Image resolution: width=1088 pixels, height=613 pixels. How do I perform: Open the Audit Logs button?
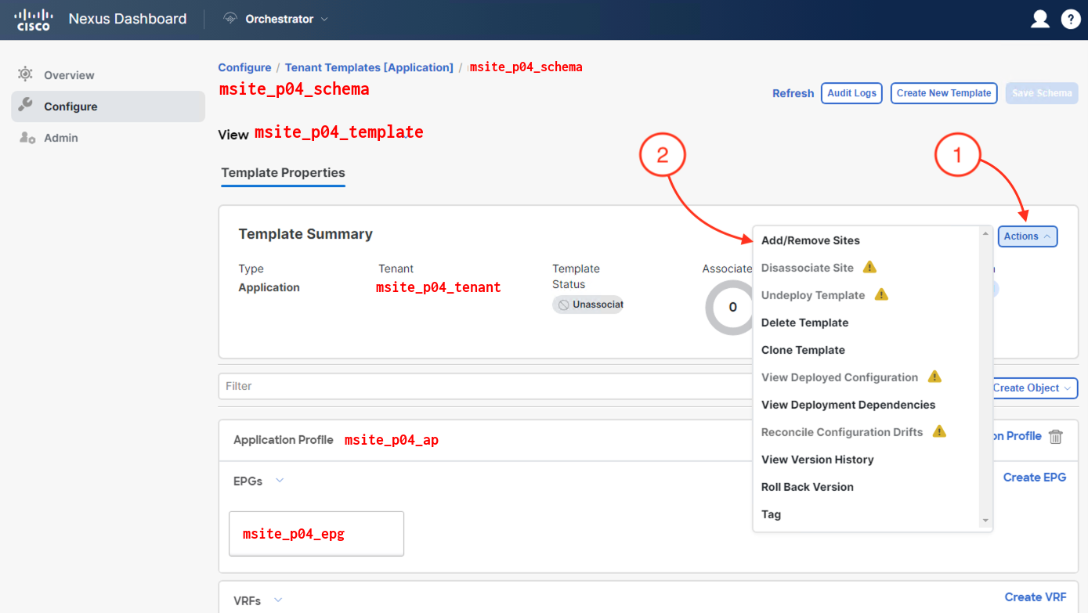pyautogui.click(x=851, y=93)
